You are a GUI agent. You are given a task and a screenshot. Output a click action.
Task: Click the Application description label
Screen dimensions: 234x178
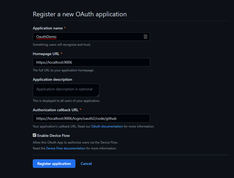(53, 79)
